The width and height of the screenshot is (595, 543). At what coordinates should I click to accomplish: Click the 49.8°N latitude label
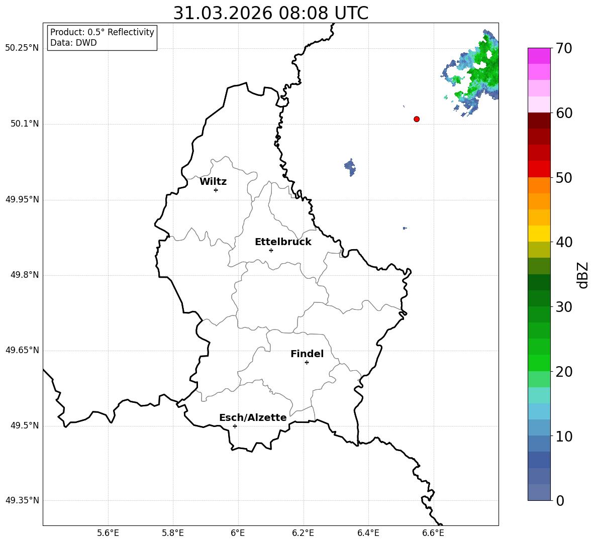pos(25,275)
